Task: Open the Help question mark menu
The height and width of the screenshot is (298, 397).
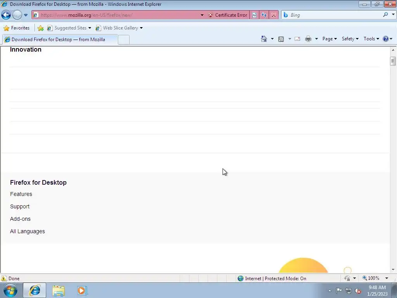Action: (387, 39)
